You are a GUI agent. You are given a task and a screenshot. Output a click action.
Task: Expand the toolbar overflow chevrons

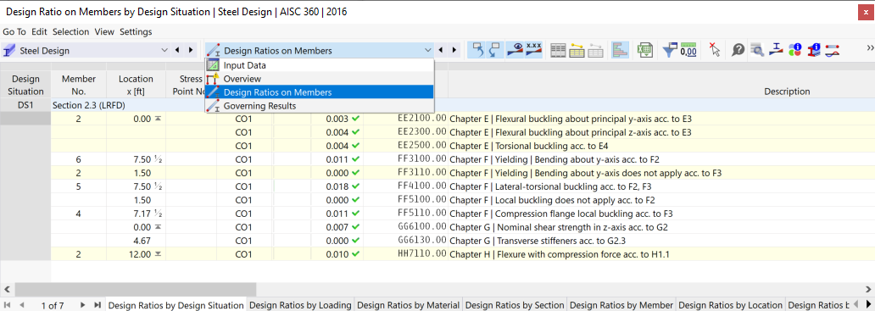(x=869, y=48)
